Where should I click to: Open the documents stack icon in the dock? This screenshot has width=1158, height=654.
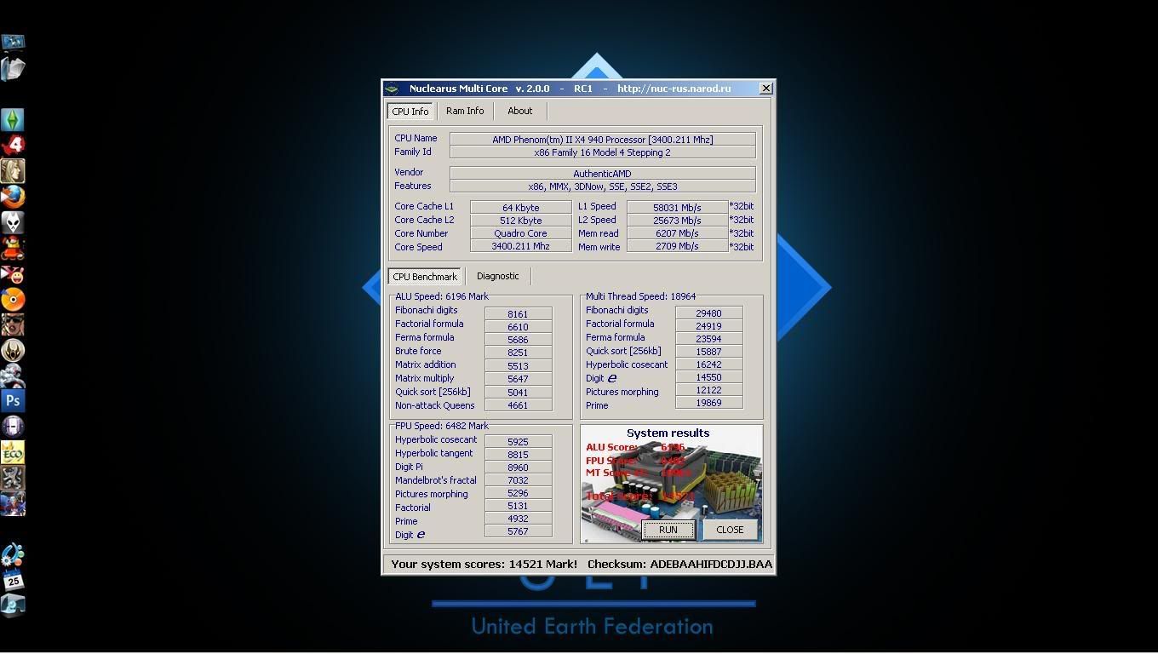coord(13,68)
